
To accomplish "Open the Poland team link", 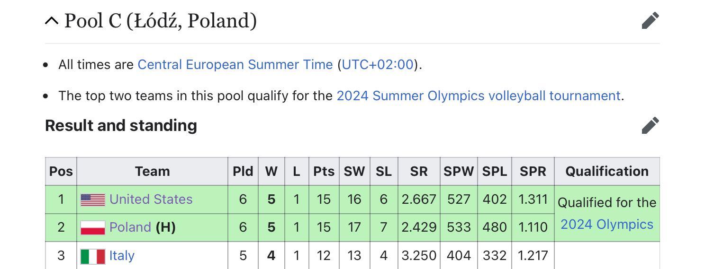I will click(130, 227).
